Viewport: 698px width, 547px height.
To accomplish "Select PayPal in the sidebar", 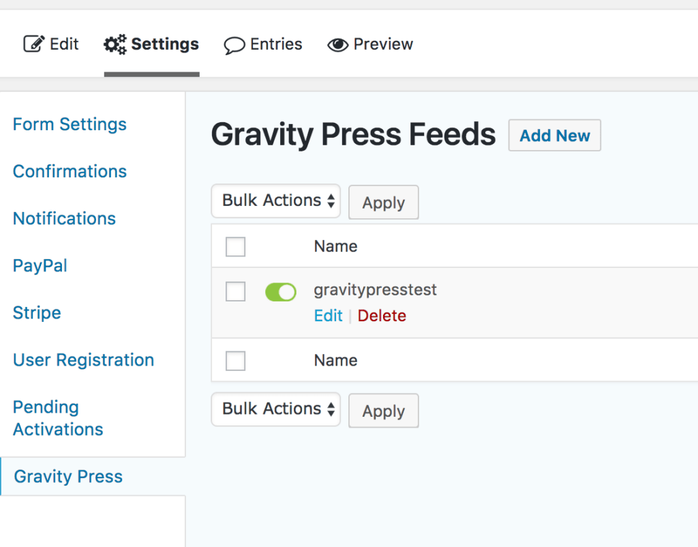I will coord(40,266).
